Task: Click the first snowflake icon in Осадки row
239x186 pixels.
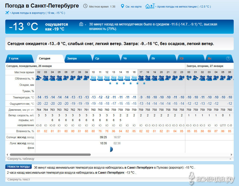Action: [x=110, y=83]
